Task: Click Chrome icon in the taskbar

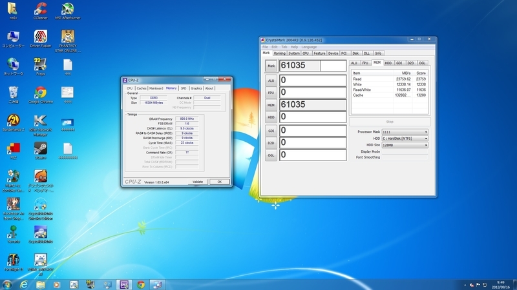Action: [141, 284]
